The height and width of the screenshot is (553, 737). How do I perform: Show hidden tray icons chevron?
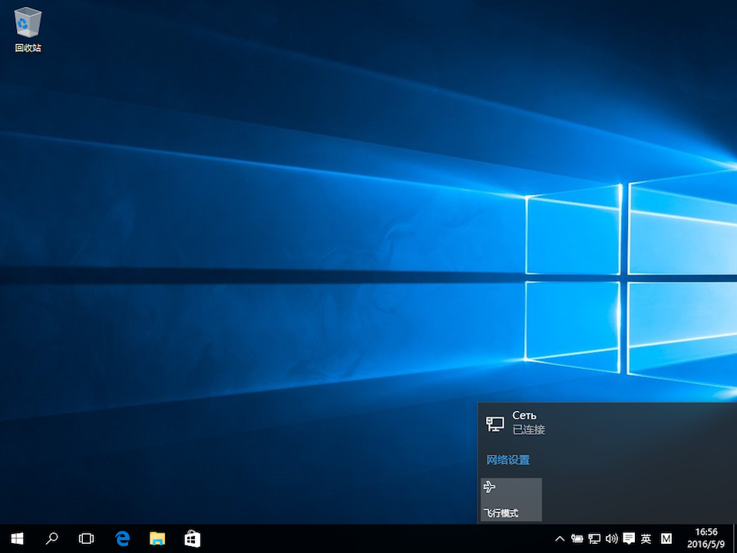[560, 539]
